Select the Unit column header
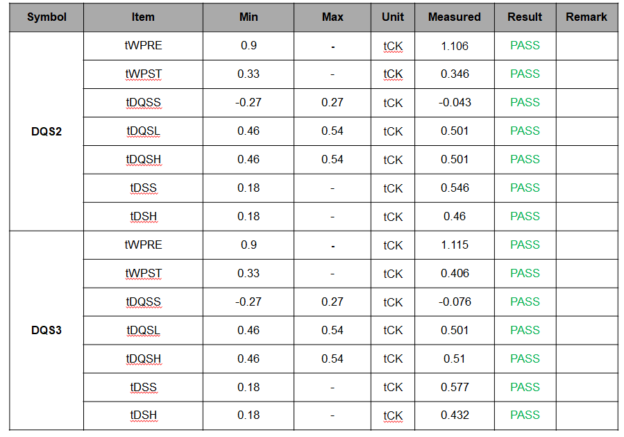The width and height of the screenshot is (624, 437). click(393, 17)
